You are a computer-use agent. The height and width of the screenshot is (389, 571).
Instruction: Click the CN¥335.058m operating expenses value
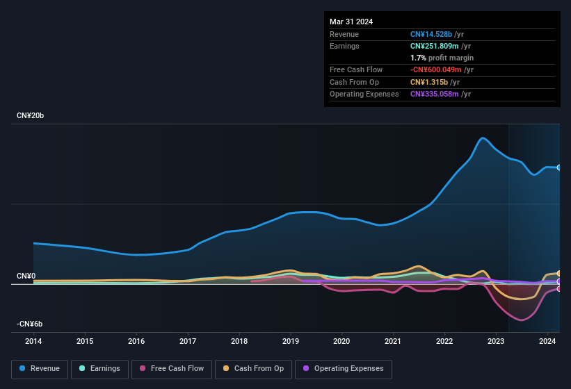click(435, 94)
